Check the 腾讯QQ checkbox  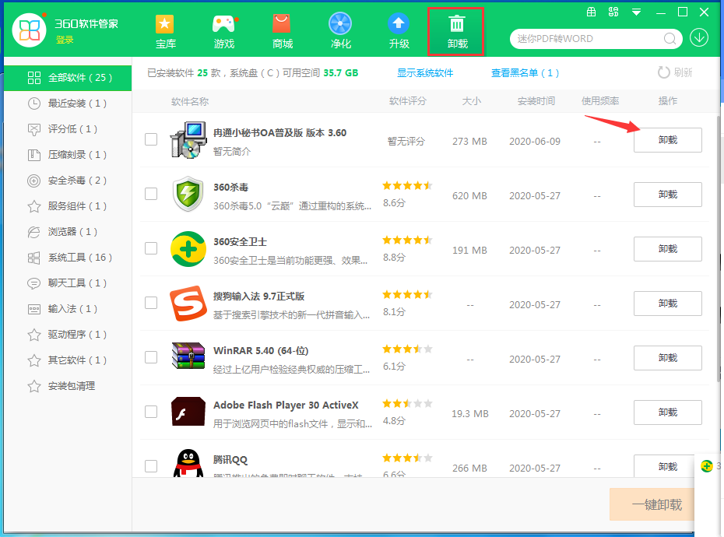(x=151, y=466)
